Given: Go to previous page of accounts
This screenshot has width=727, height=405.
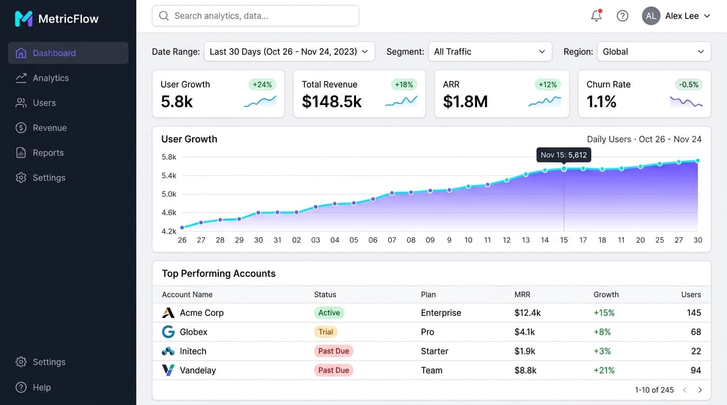Looking at the screenshot, I should click(685, 390).
